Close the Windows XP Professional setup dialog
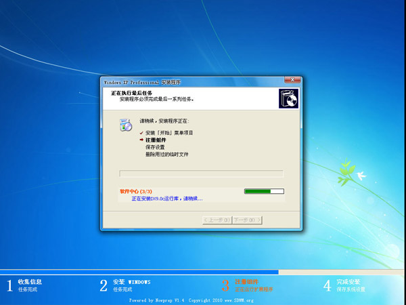 click(x=292, y=80)
